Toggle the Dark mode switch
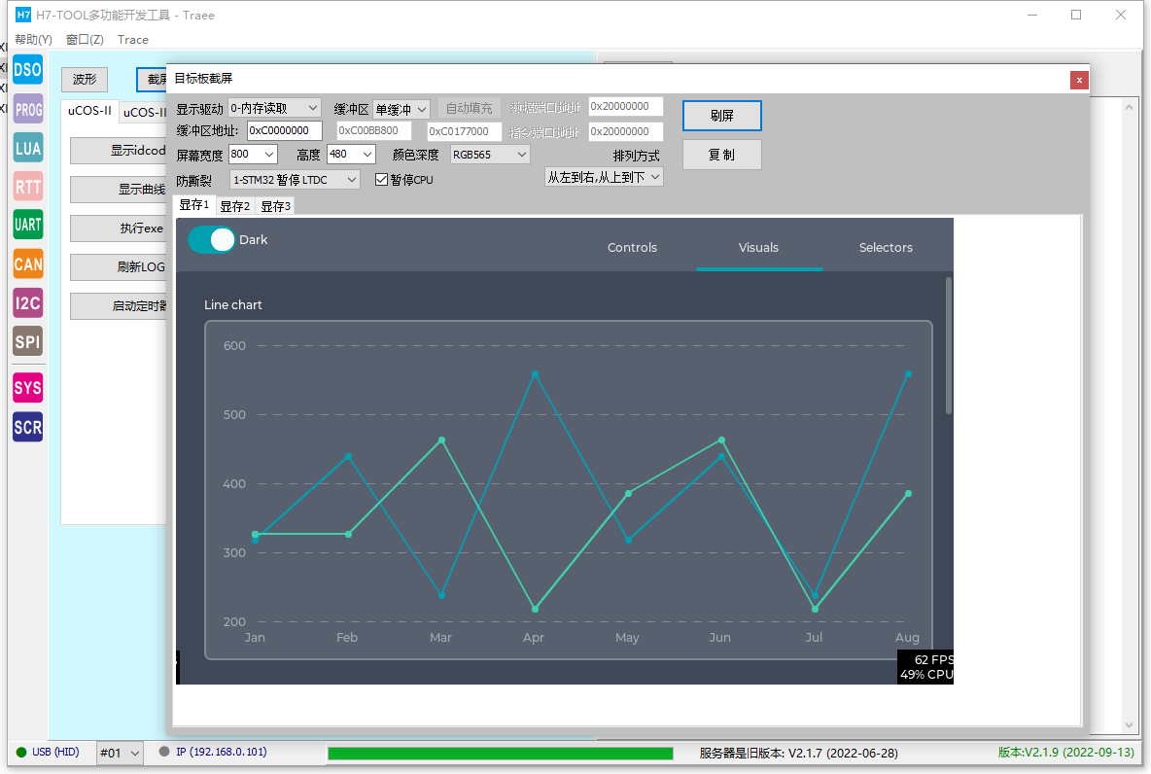The width and height of the screenshot is (1151, 774). pyautogui.click(x=211, y=239)
